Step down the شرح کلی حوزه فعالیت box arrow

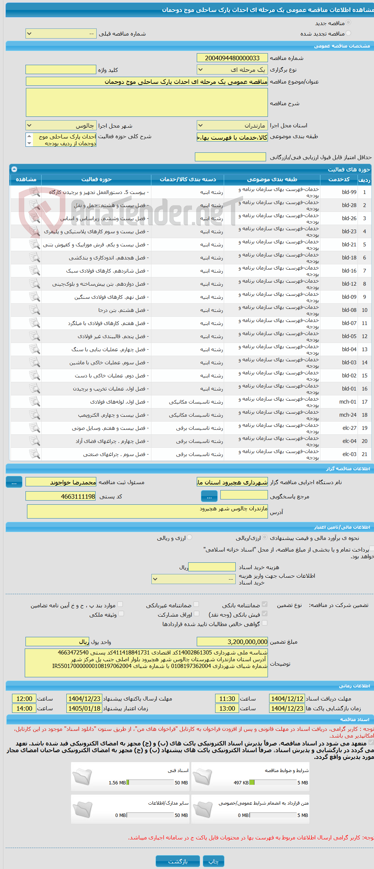coord(29,143)
